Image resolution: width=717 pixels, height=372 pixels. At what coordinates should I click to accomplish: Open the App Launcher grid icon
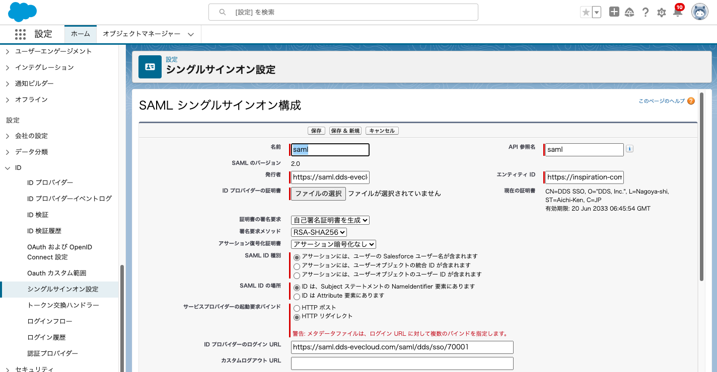coord(20,34)
